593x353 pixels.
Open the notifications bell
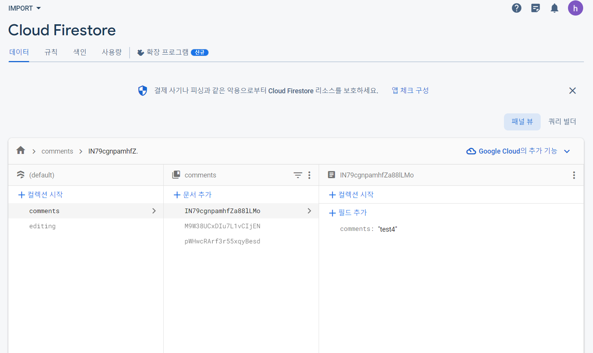click(554, 8)
